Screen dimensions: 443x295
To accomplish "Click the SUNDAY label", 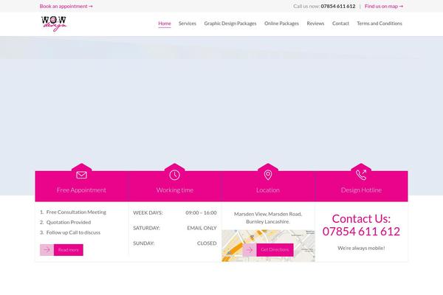I will click(x=143, y=243).
